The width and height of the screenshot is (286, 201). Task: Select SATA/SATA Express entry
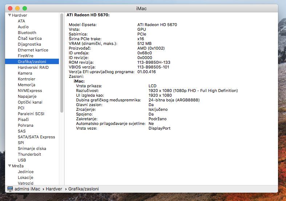tap(36, 137)
